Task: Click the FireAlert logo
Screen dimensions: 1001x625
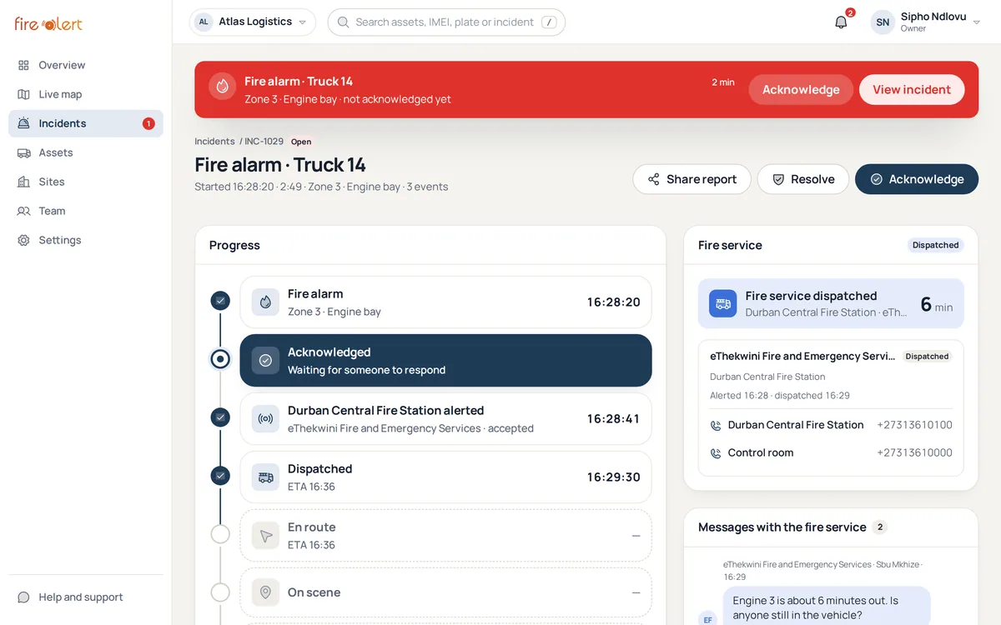Action: pyautogui.click(x=48, y=23)
